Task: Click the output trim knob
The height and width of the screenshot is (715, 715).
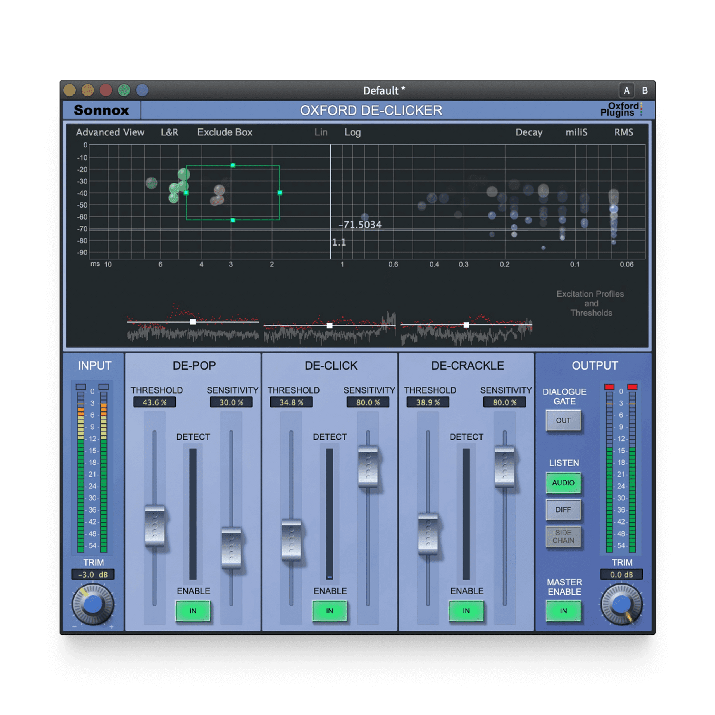Action: [x=621, y=604]
